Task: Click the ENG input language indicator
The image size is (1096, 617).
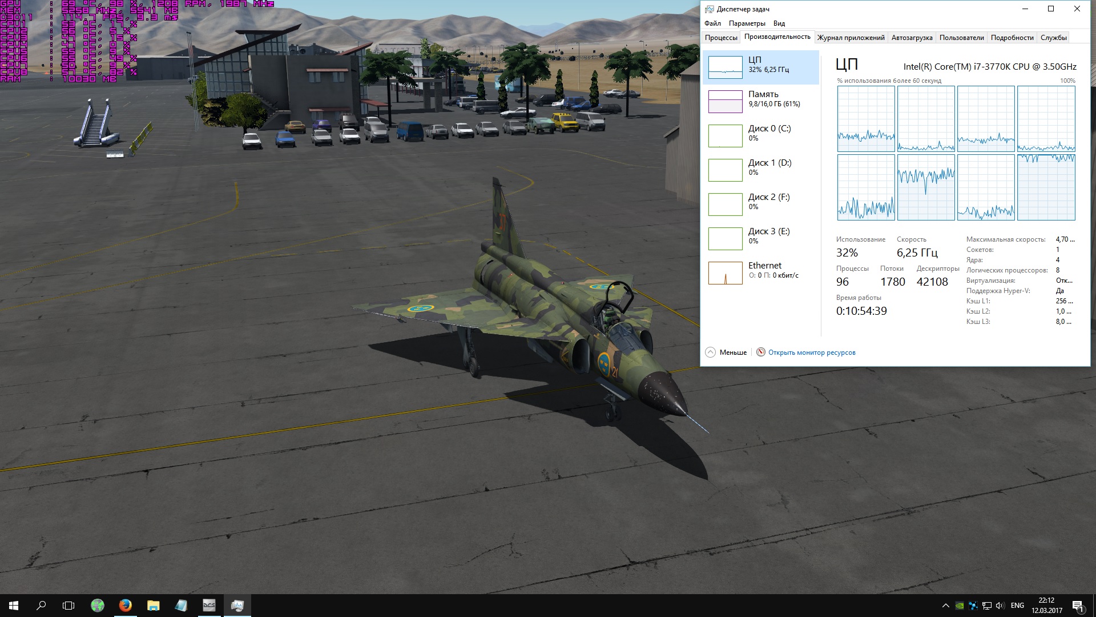Action: 1017,606
